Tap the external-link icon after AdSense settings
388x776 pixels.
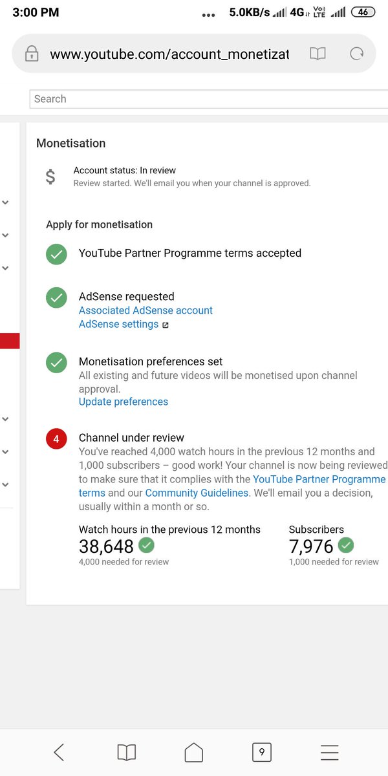[x=165, y=325]
